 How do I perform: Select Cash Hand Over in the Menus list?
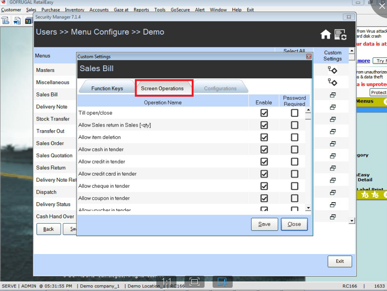click(55, 217)
